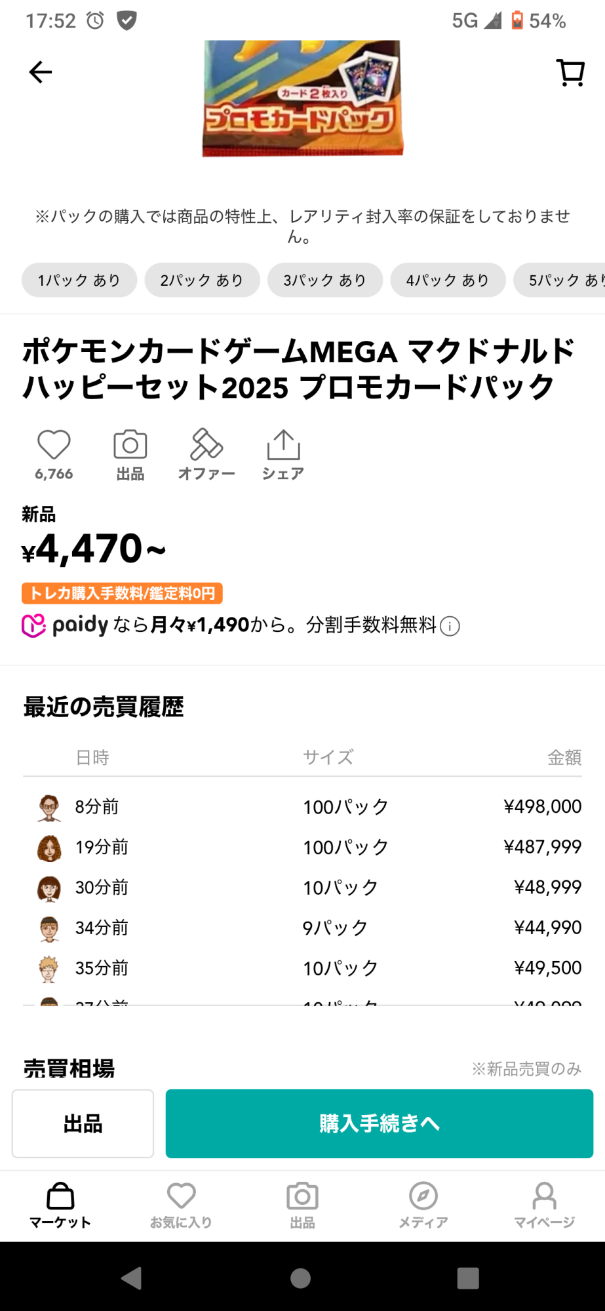Choose the 3パック あり option

[324, 281]
